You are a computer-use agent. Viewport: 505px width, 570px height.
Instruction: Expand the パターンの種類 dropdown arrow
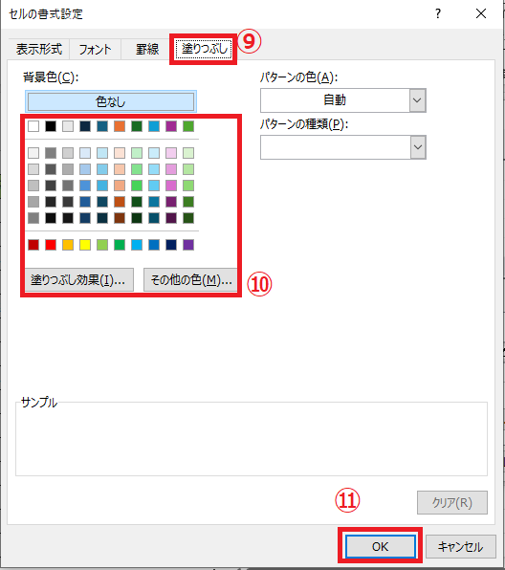tap(418, 147)
